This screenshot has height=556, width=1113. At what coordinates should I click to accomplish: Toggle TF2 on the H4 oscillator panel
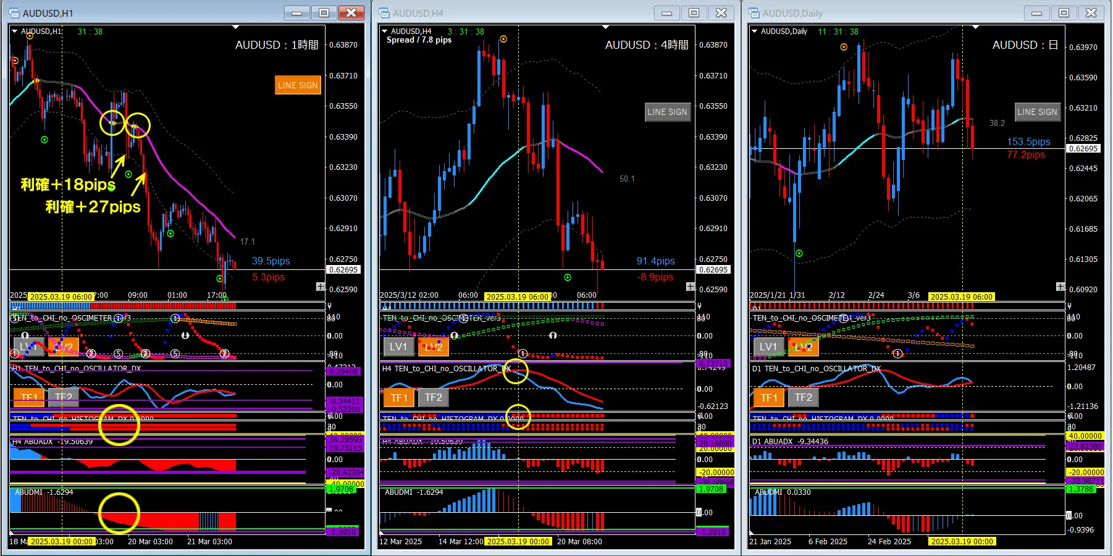tap(434, 397)
